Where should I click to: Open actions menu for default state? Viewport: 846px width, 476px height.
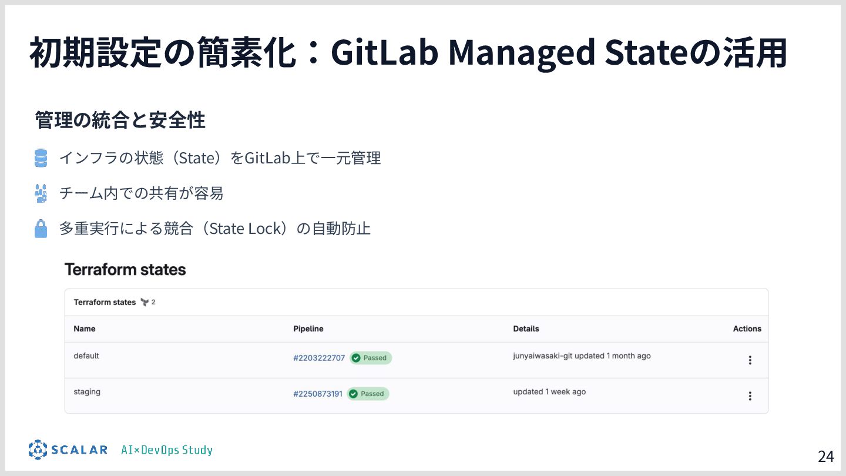[750, 360]
